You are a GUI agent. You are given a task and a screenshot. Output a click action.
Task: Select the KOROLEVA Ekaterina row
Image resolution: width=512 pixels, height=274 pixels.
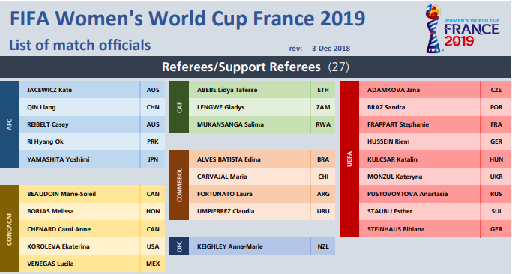(x=91, y=246)
